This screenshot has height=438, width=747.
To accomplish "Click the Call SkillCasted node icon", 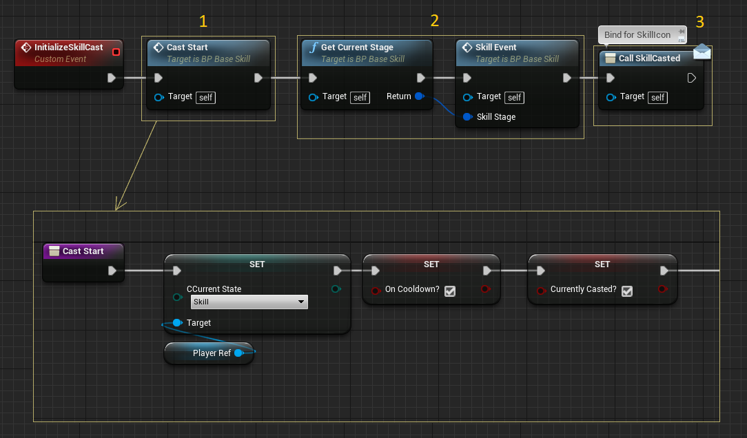I will [x=611, y=58].
